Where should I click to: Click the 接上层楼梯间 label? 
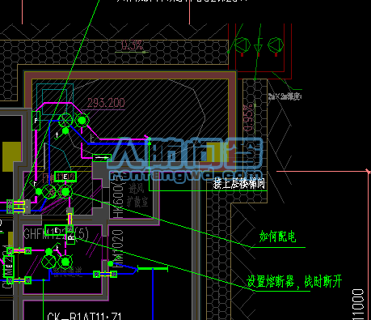coord(238,184)
